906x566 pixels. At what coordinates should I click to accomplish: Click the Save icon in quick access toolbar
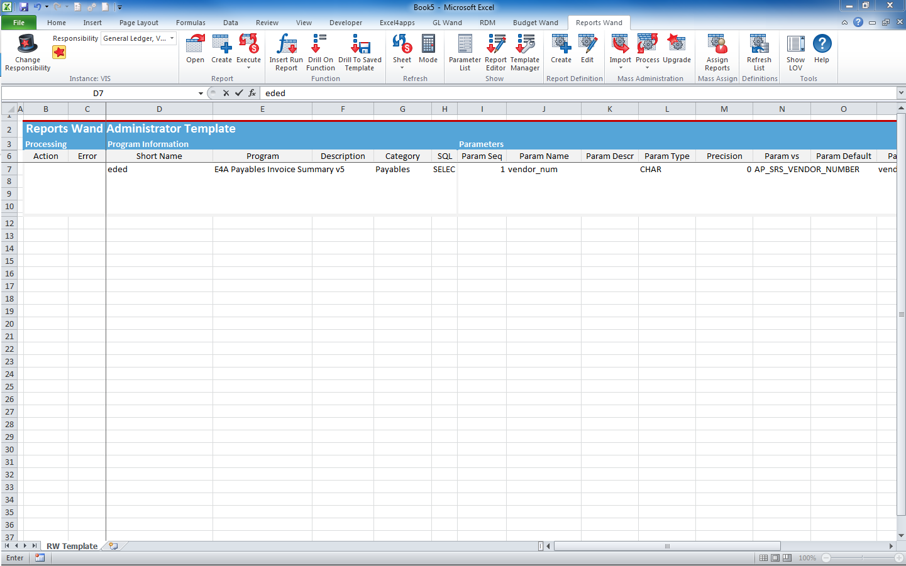pyautogui.click(x=24, y=7)
